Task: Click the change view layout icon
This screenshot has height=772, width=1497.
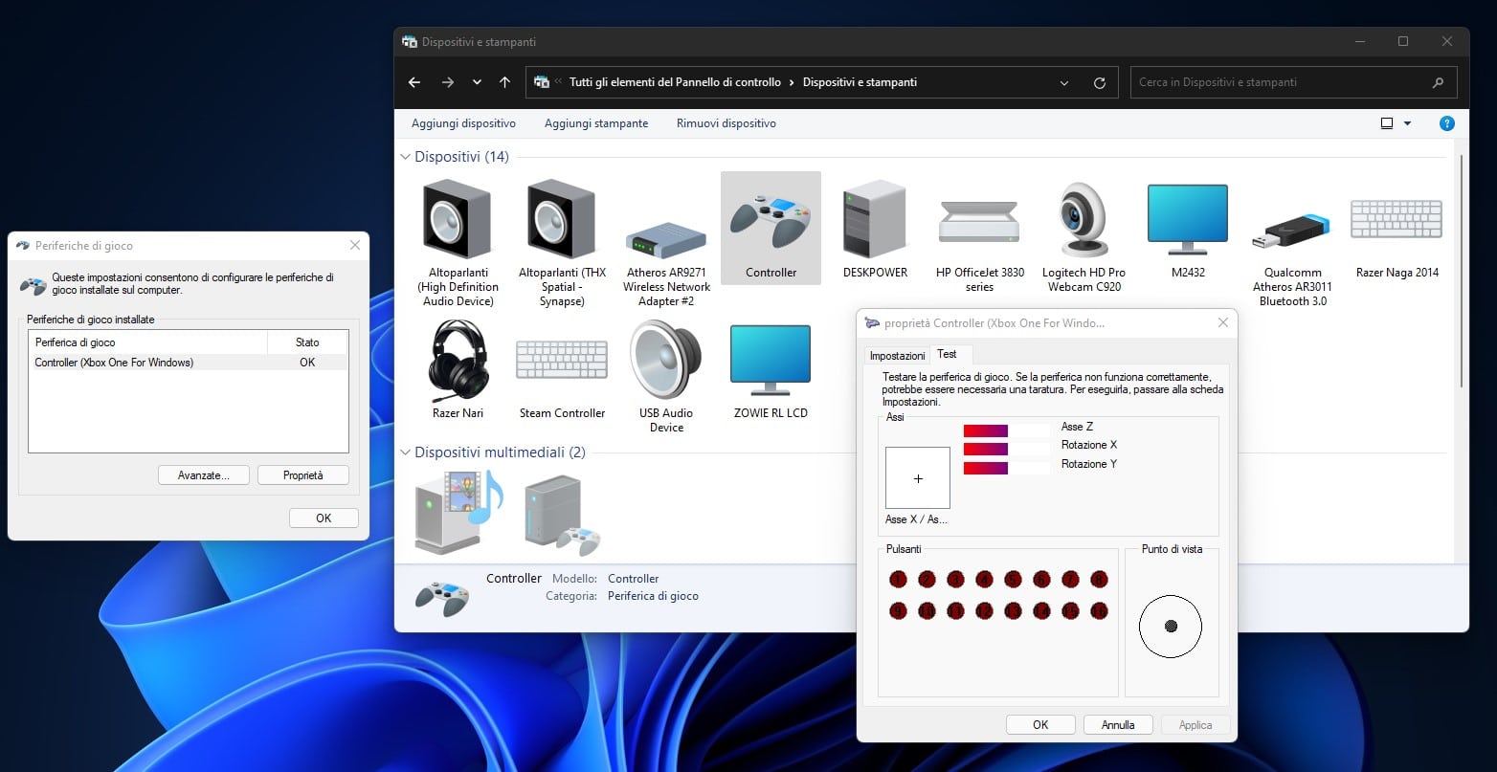Action: coord(1386,123)
